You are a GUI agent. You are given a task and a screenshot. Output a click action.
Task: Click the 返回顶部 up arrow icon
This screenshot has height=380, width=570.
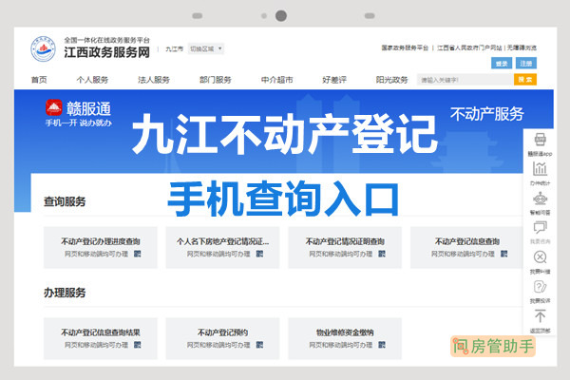[x=540, y=316]
